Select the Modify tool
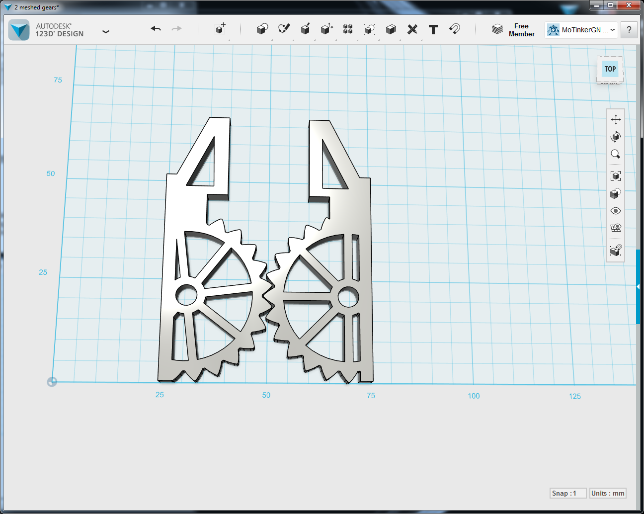The height and width of the screenshot is (514, 644). [326, 29]
